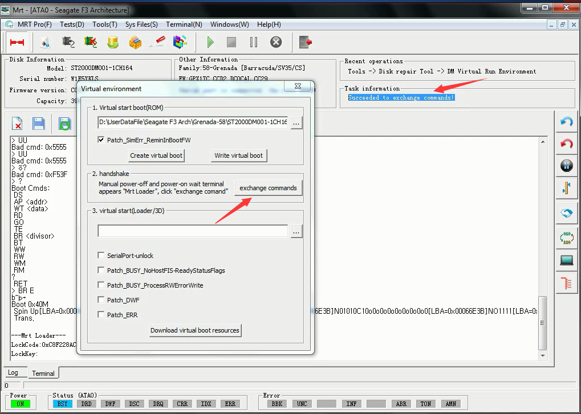The image size is (581, 414).
Task: Click the green-framed floppy disk icon
Action: click(65, 124)
